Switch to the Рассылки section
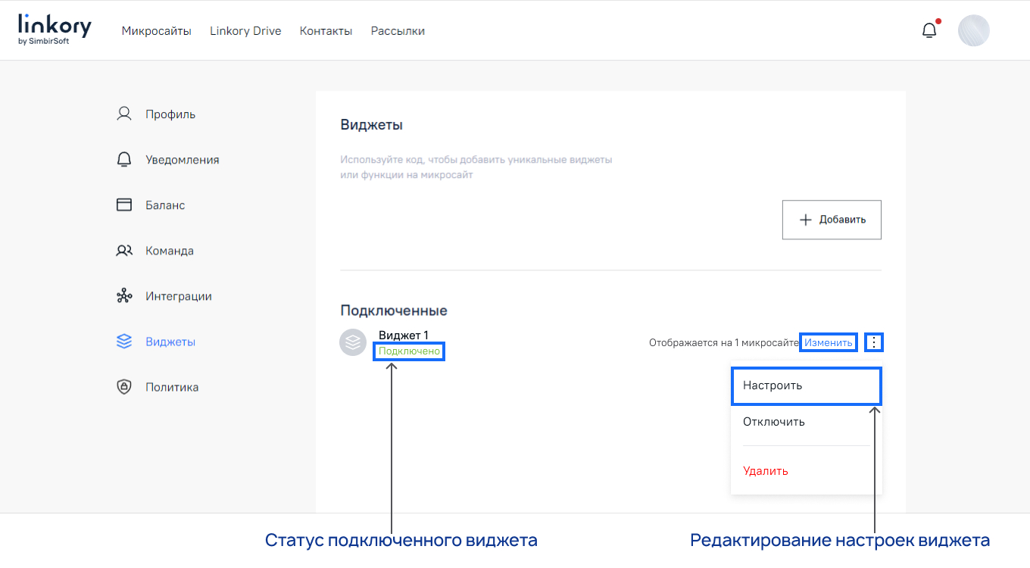1030x568 pixels. pos(397,31)
